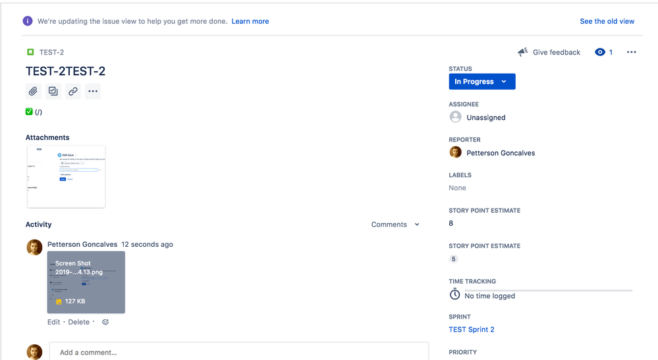Viewport: 658px width, 360px height.
Task: Click the story point estimate badge 5
Action: (x=453, y=259)
